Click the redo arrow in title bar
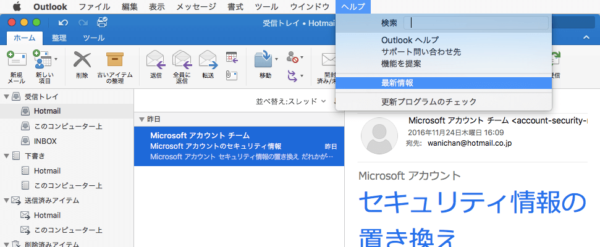Image resolution: width=600 pixels, height=247 pixels. 83,23
